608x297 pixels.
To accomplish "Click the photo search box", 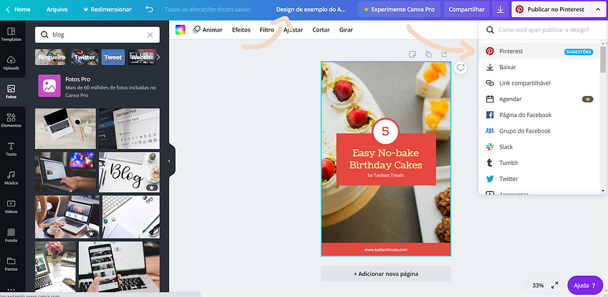I will pos(97,35).
